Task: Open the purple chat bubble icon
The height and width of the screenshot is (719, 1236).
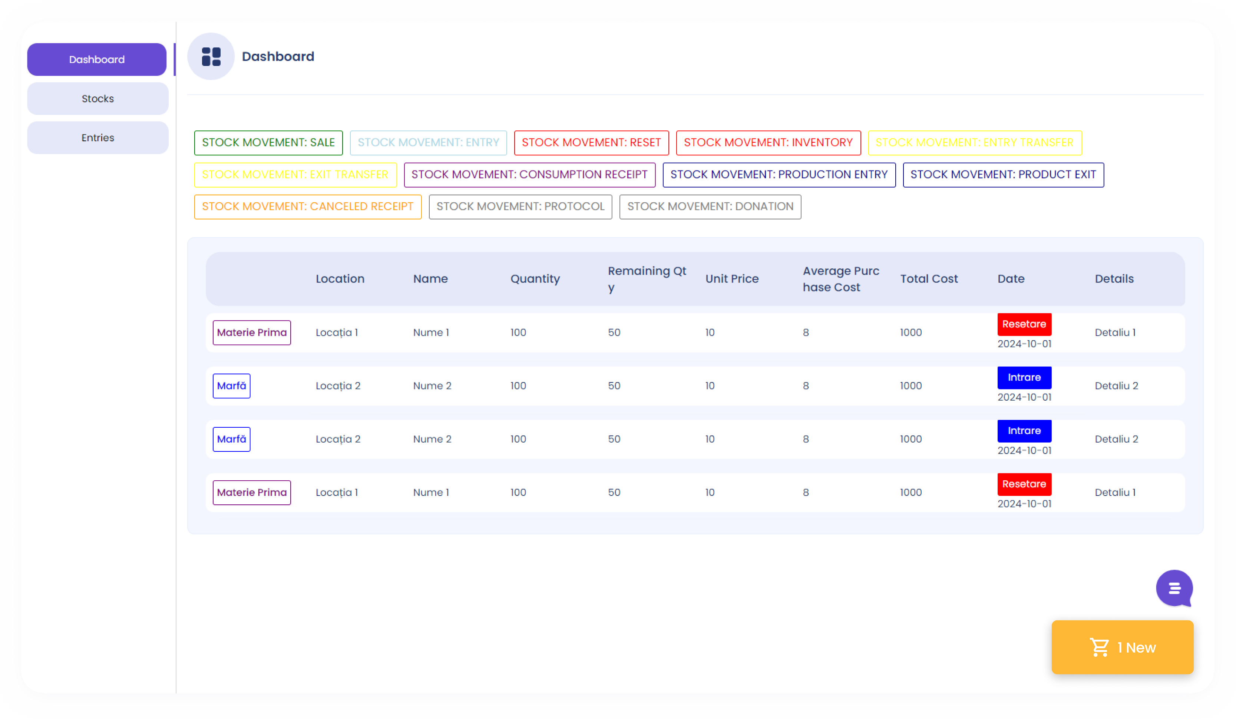Action: click(x=1174, y=588)
